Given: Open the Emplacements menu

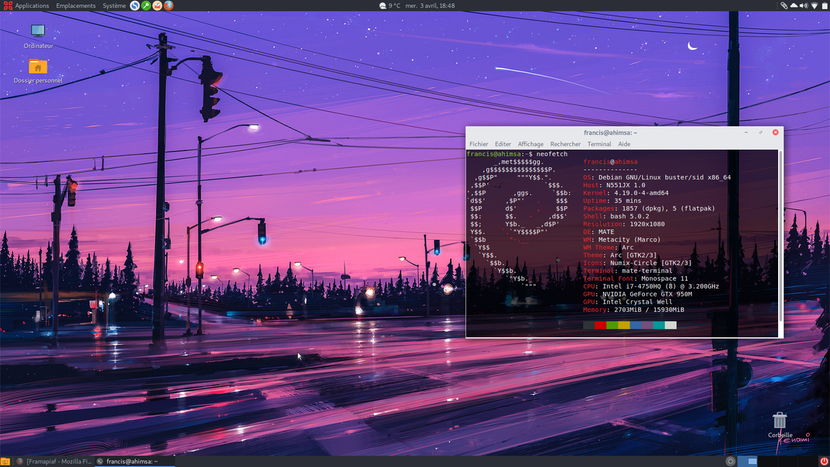Looking at the screenshot, I should (76, 5).
